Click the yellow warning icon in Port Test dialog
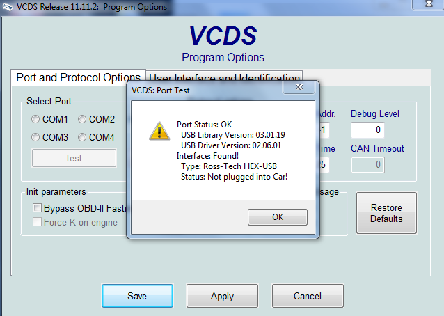The height and width of the screenshot is (316, 444). (159, 130)
